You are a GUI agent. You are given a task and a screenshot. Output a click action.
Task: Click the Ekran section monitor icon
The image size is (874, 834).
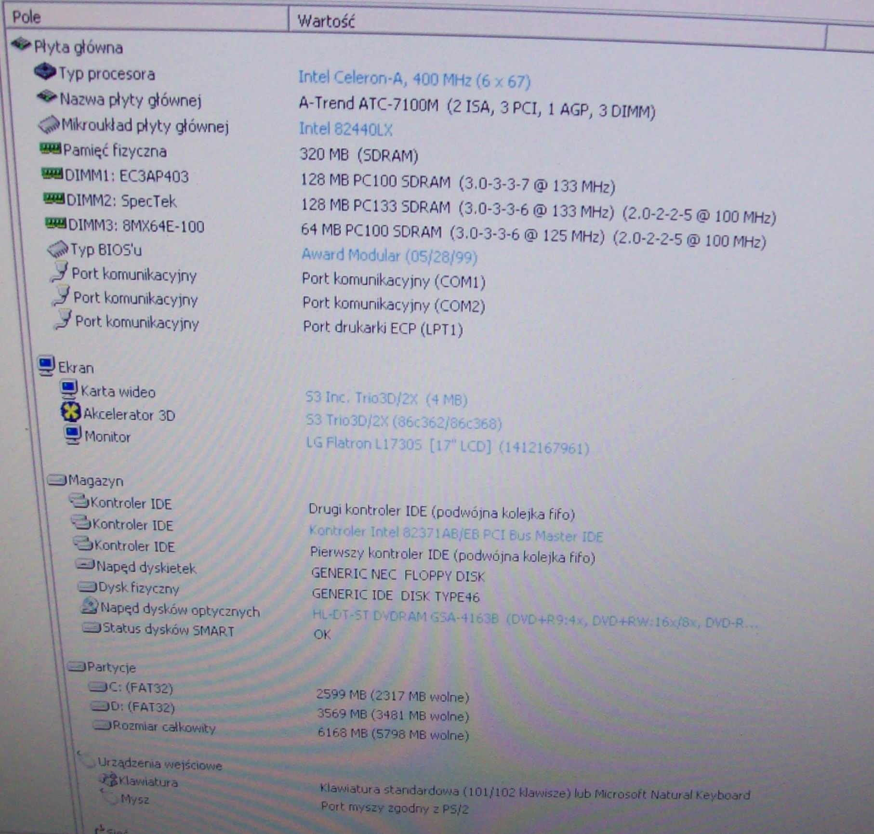click(x=46, y=366)
